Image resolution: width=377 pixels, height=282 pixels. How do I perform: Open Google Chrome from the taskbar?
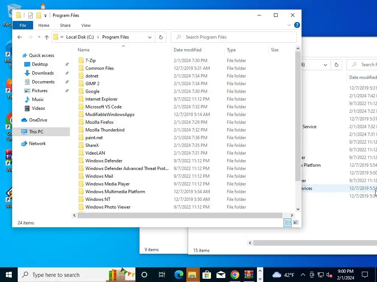[235, 275]
